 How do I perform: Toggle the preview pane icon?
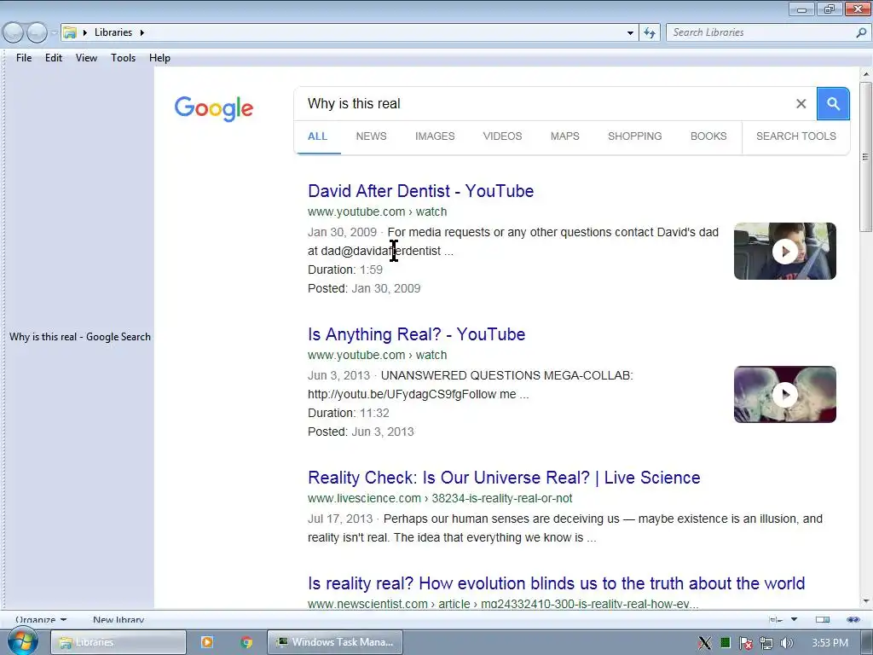[x=823, y=619]
